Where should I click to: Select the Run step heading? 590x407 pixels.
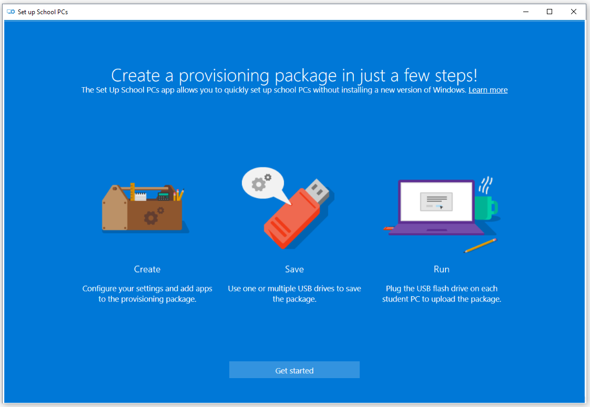(441, 269)
